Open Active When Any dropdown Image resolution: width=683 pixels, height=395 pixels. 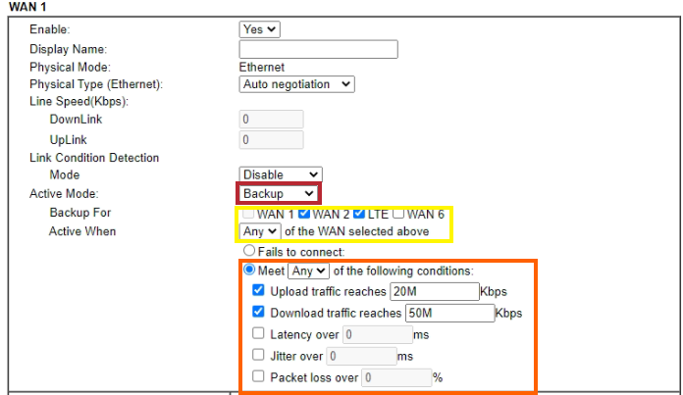[260, 231]
